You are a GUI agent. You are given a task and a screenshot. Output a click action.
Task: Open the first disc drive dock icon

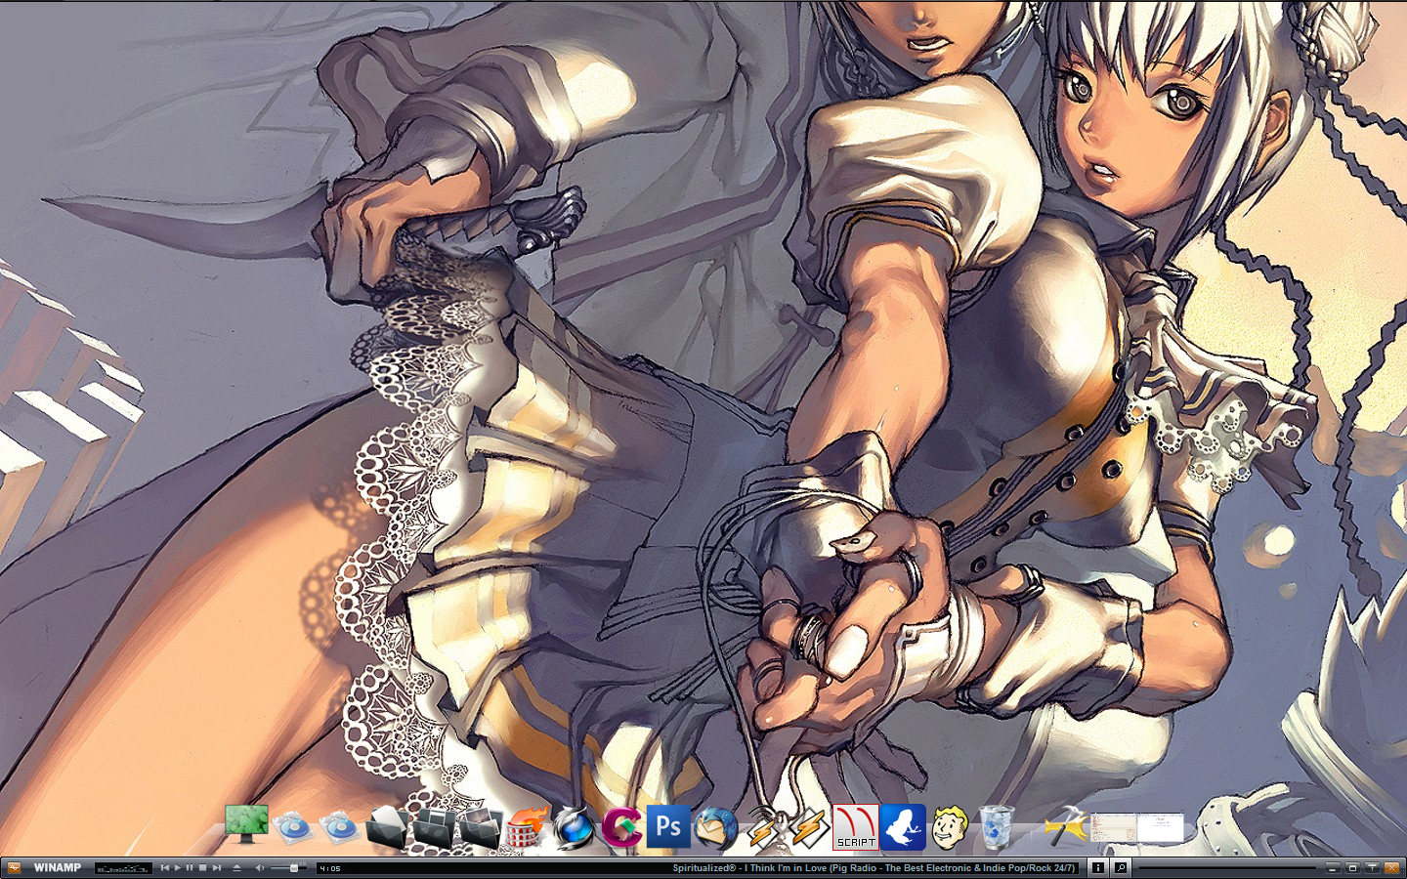click(292, 828)
